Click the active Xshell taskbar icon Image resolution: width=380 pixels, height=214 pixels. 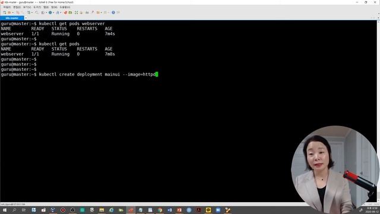click(131, 210)
